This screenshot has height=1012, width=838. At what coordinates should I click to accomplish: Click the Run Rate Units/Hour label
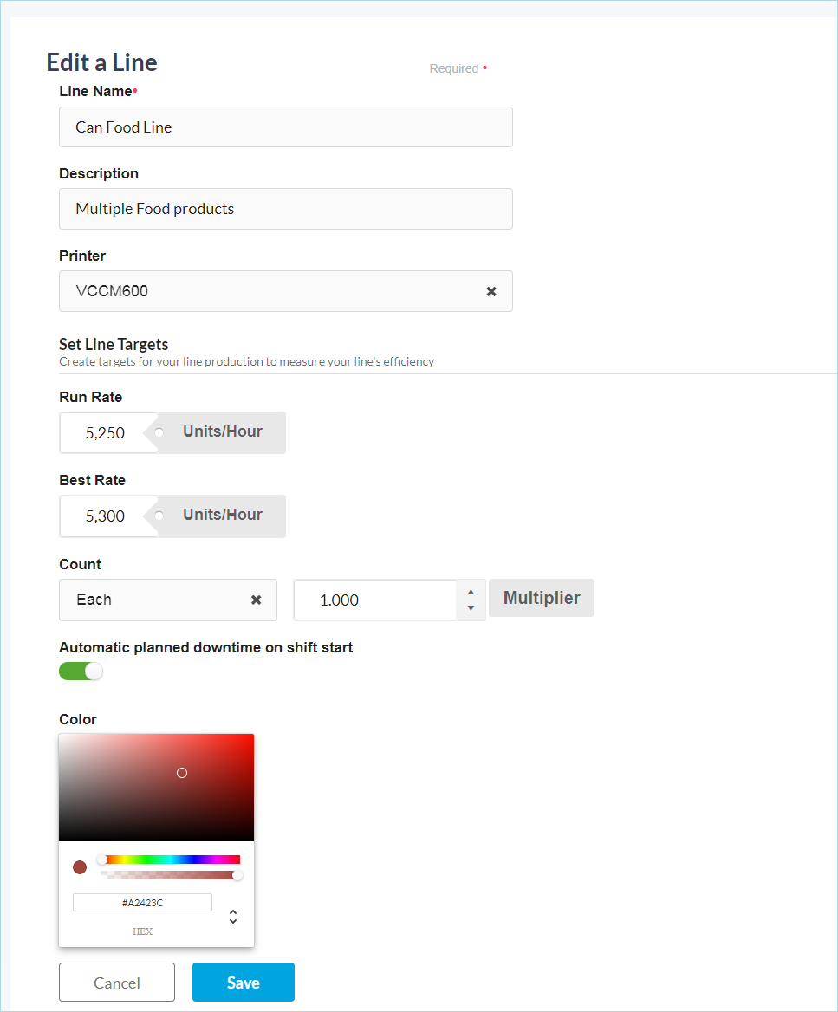pyautogui.click(x=222, y=431)
